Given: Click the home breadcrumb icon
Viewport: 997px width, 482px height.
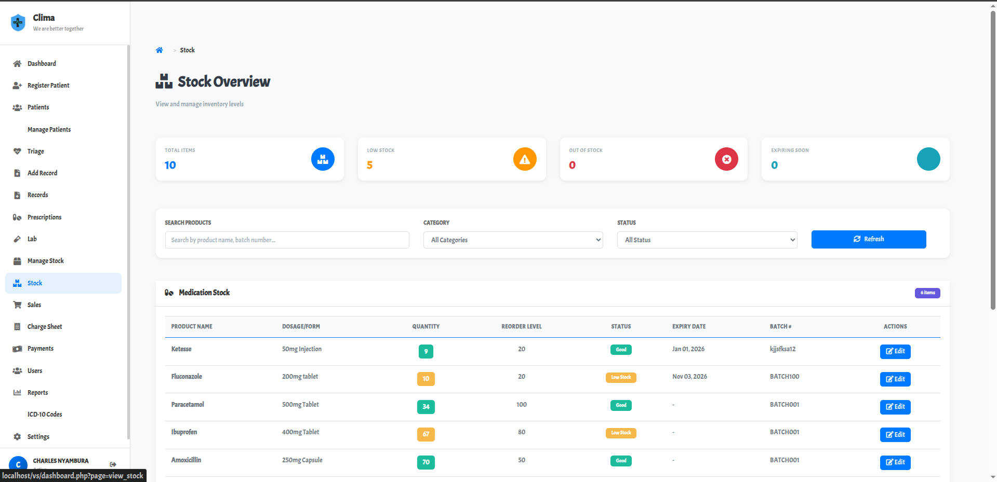Looking at the screenshot, I should pyautogui.click(x=159, y=50).
